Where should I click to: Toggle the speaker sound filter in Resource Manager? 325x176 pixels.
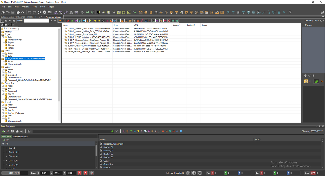tap(91, 21)
